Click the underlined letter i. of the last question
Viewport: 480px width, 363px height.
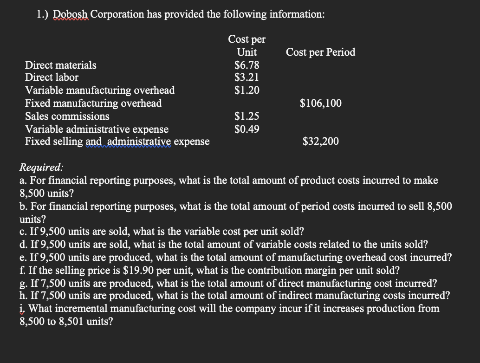[22, 309]
